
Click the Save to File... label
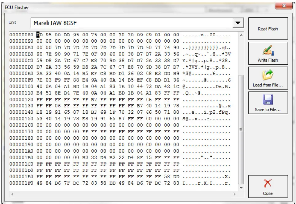(x=268, y=110)
